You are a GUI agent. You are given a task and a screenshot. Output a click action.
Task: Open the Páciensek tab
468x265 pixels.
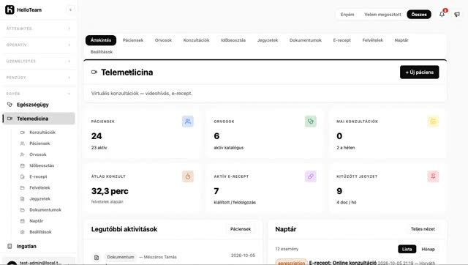(133, 40)
